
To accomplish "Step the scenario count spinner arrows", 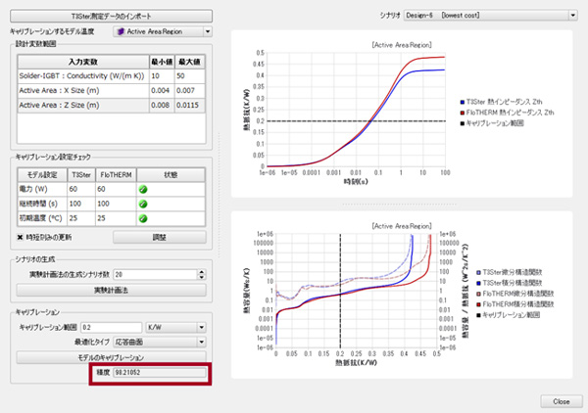I will click(x=200, y=275).
